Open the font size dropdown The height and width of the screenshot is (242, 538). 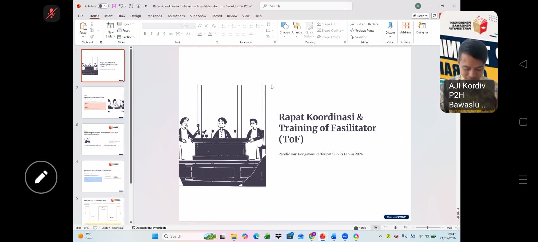(x=194, y=26)
